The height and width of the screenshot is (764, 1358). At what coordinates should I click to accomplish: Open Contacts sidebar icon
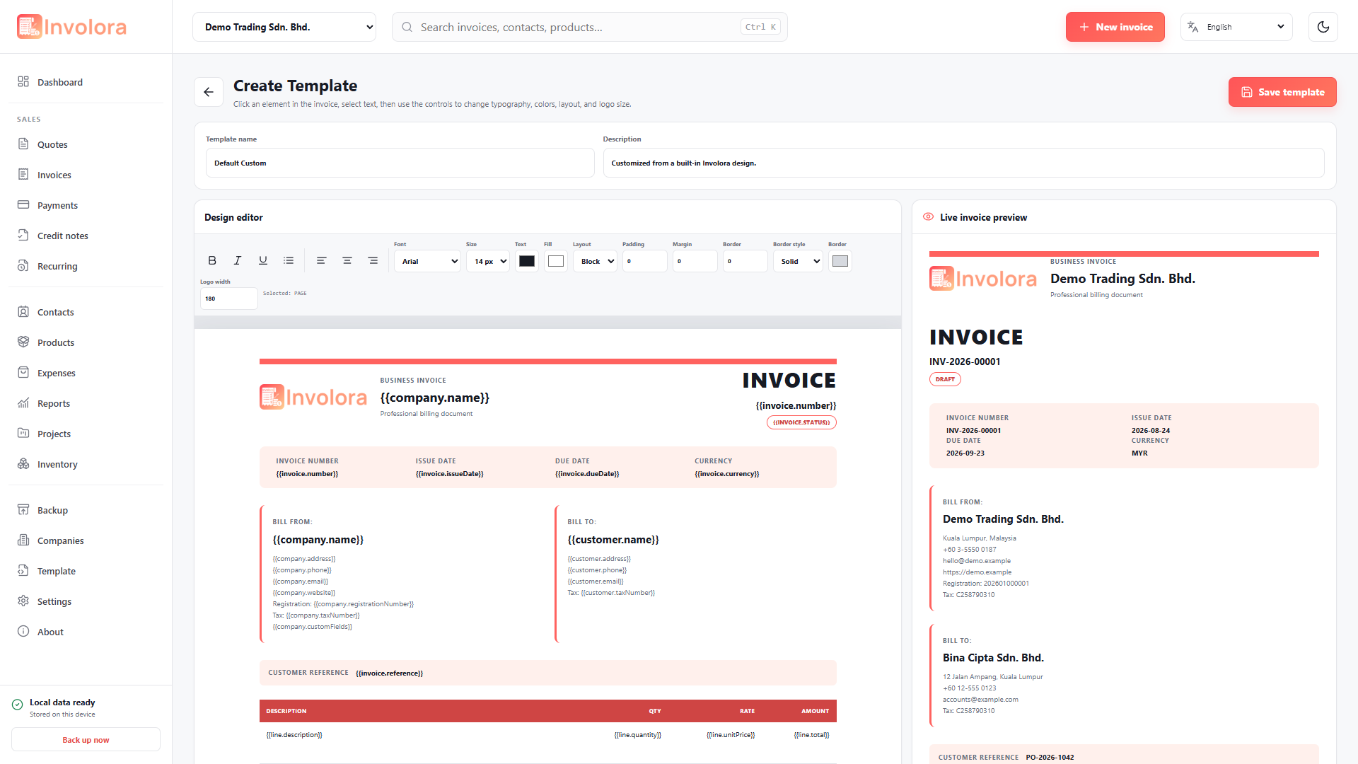(23, 312)
